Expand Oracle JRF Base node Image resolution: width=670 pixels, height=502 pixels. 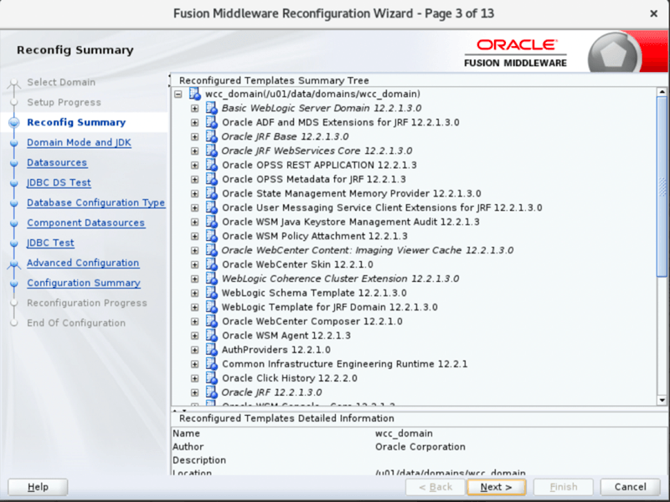coord(195,136)
